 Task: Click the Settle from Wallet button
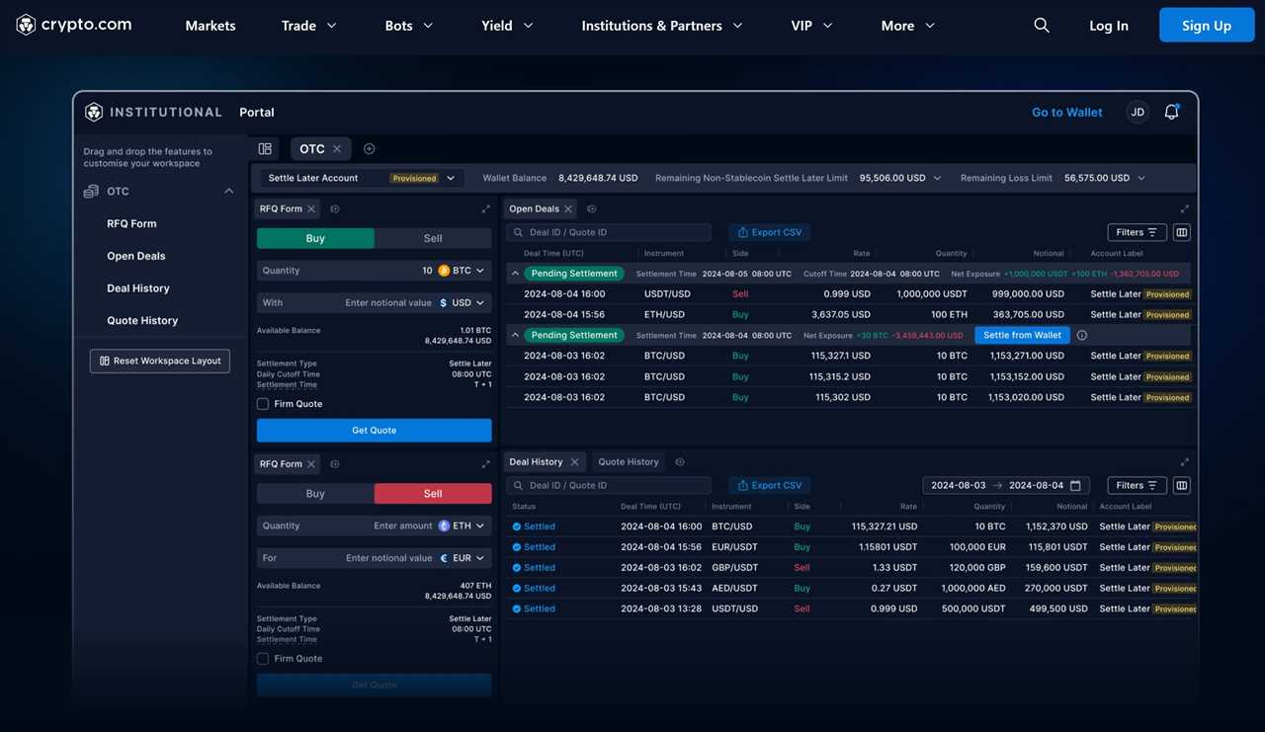click(x=1021, y=334)
